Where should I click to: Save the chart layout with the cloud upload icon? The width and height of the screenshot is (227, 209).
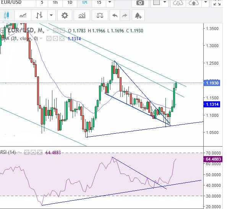[194, 3]
